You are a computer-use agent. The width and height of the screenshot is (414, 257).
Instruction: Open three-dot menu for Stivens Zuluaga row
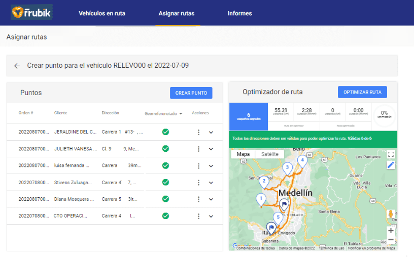click(x=199, y=183)
